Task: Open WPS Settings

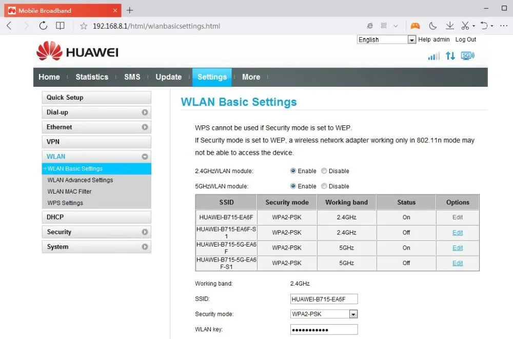Action: [x=65, y=203]
